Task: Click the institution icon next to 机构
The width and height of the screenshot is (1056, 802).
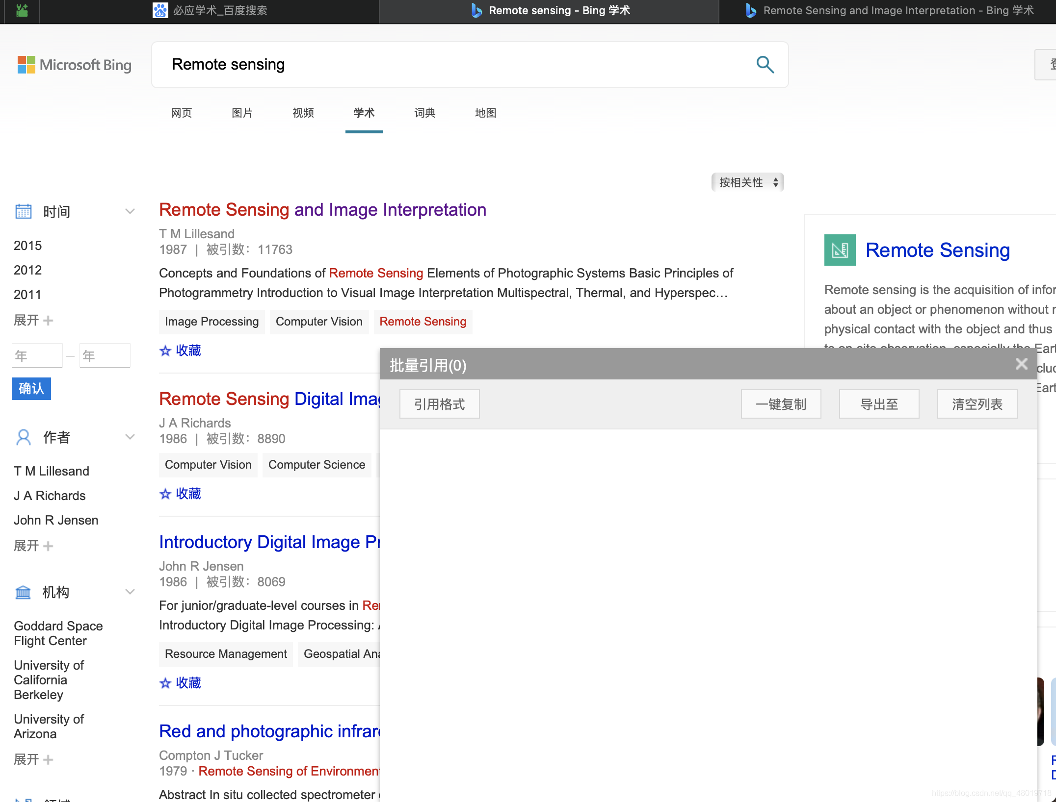Action: click(x=23, y=592)
